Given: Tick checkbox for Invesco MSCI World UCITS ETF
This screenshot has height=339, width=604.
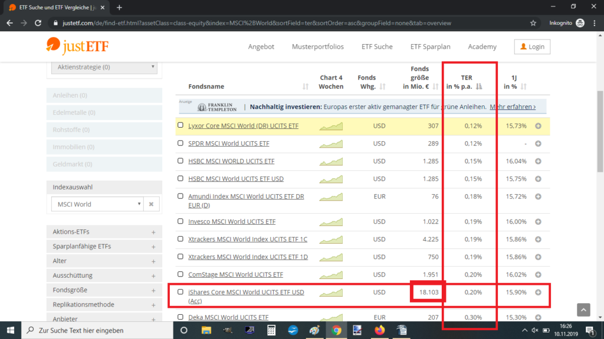Looking at the screenshot, I should (x=180, y=221).
